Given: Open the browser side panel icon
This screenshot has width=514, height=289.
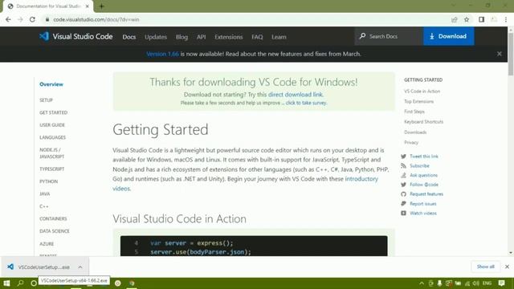Looking at the screenshot, I should [481, 19].
